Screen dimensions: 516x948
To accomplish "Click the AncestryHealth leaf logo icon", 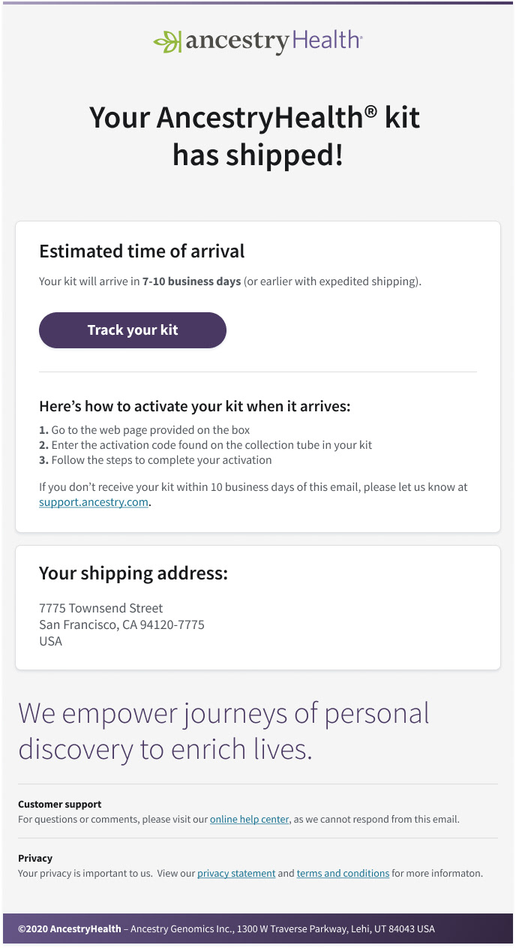I will (x=166, y=41).
